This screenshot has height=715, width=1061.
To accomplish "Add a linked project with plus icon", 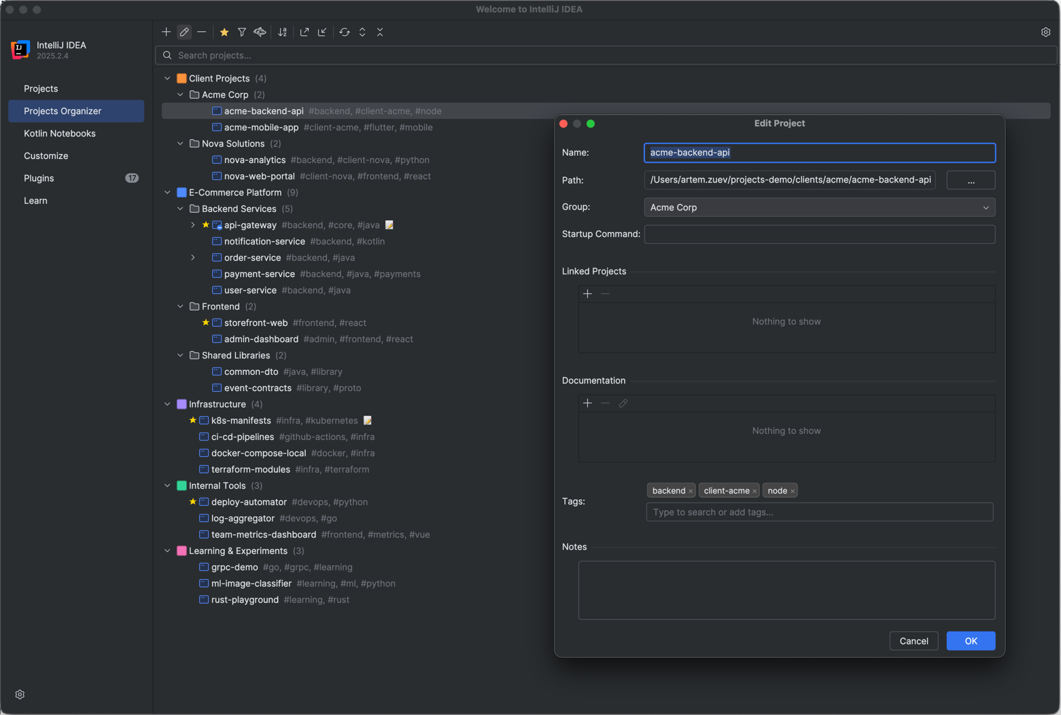I will [587, 293].
